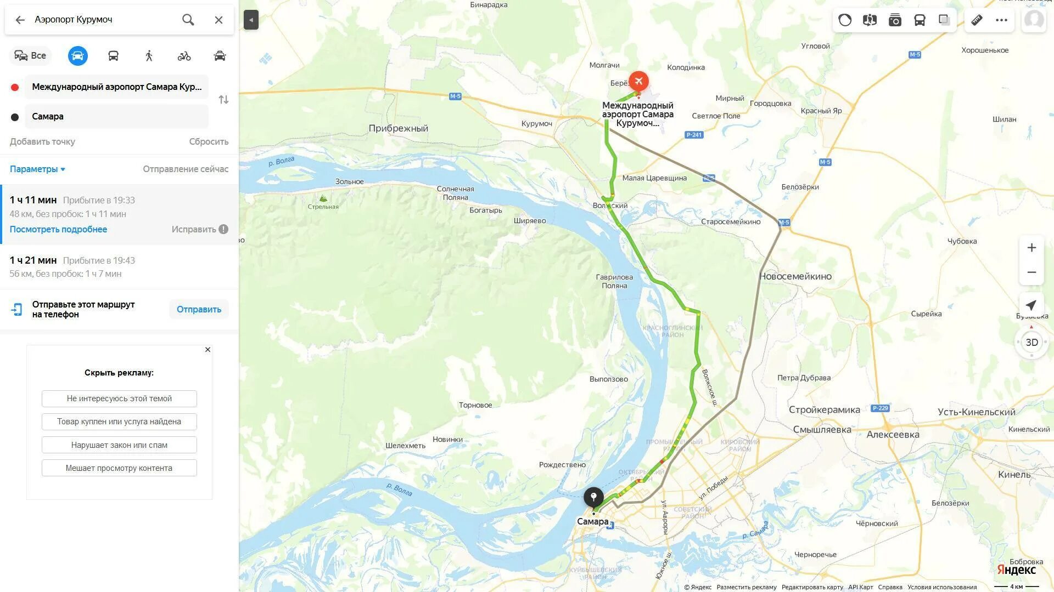This screenshot has width=1054, height=592.
Task: Select the 1 ч 21 мин route option
Action: point(119,267)
